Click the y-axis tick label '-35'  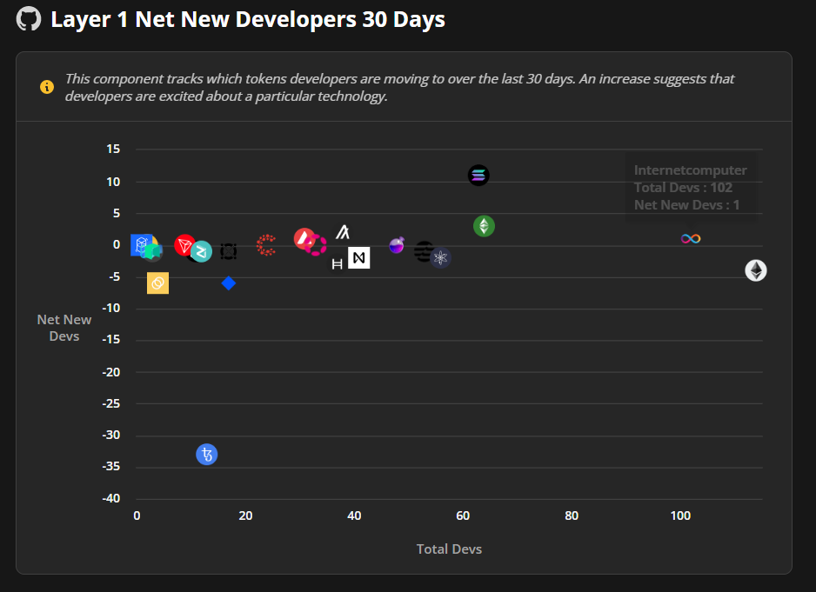(x=110, y=466)
